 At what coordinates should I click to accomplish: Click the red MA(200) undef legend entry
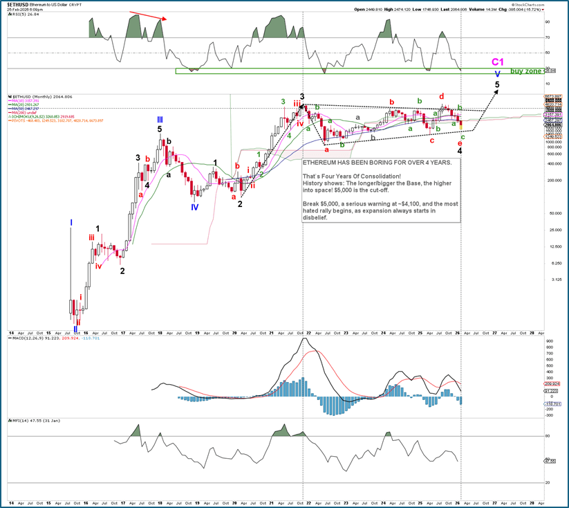[21, 113]
